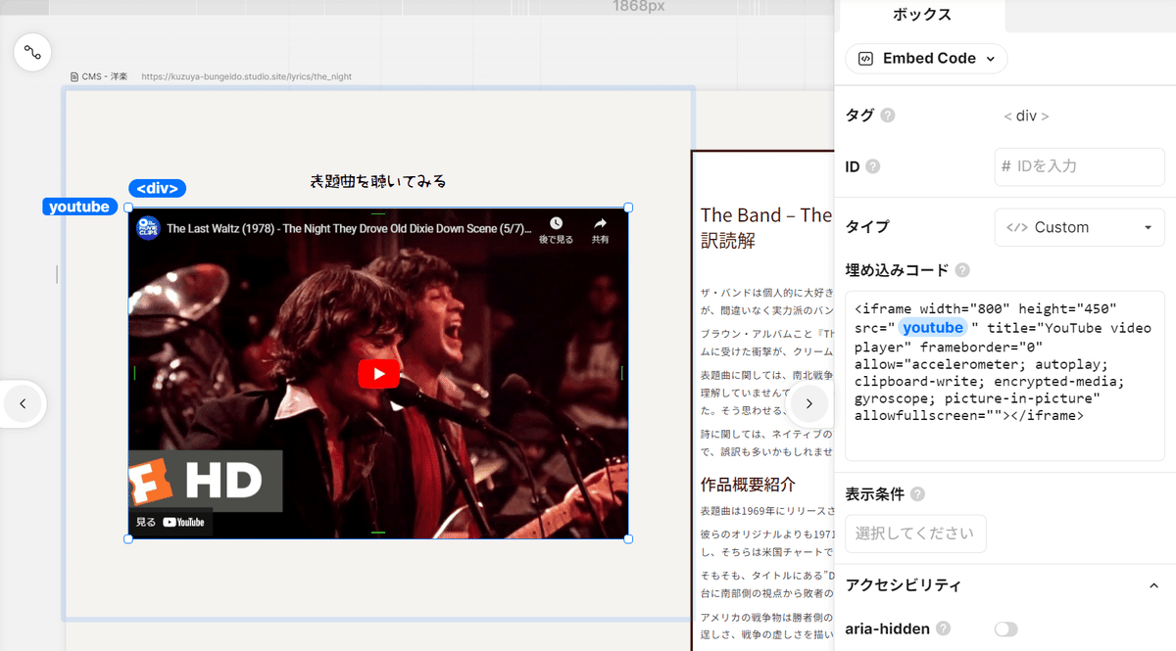
Task: Click the The Band article title
Action: pyautogui.click(x=766, y=227)
